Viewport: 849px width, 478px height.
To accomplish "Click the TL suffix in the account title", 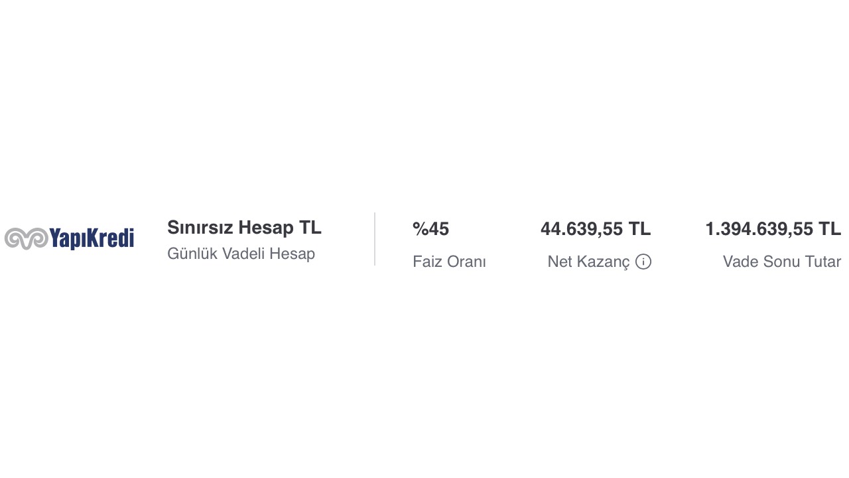I will coord(310,228).
